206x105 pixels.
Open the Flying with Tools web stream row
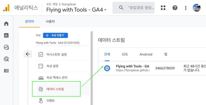click(132, 68)
